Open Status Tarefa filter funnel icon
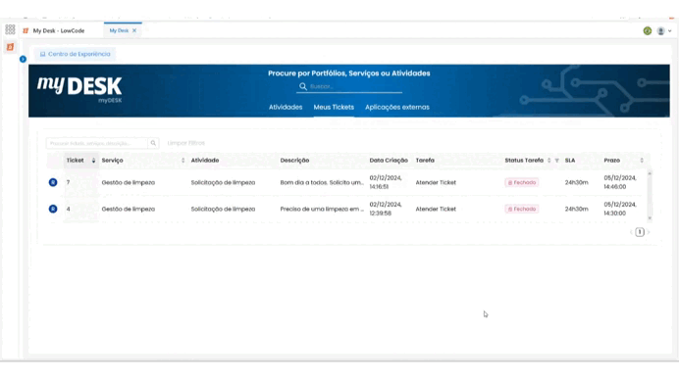Image resolution: width=679 pixels, height=380 pixels. click(x=557, y=161)
